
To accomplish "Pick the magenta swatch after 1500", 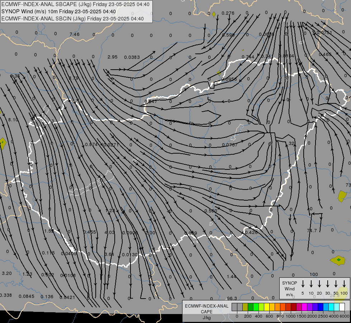I will click(304, 307).
